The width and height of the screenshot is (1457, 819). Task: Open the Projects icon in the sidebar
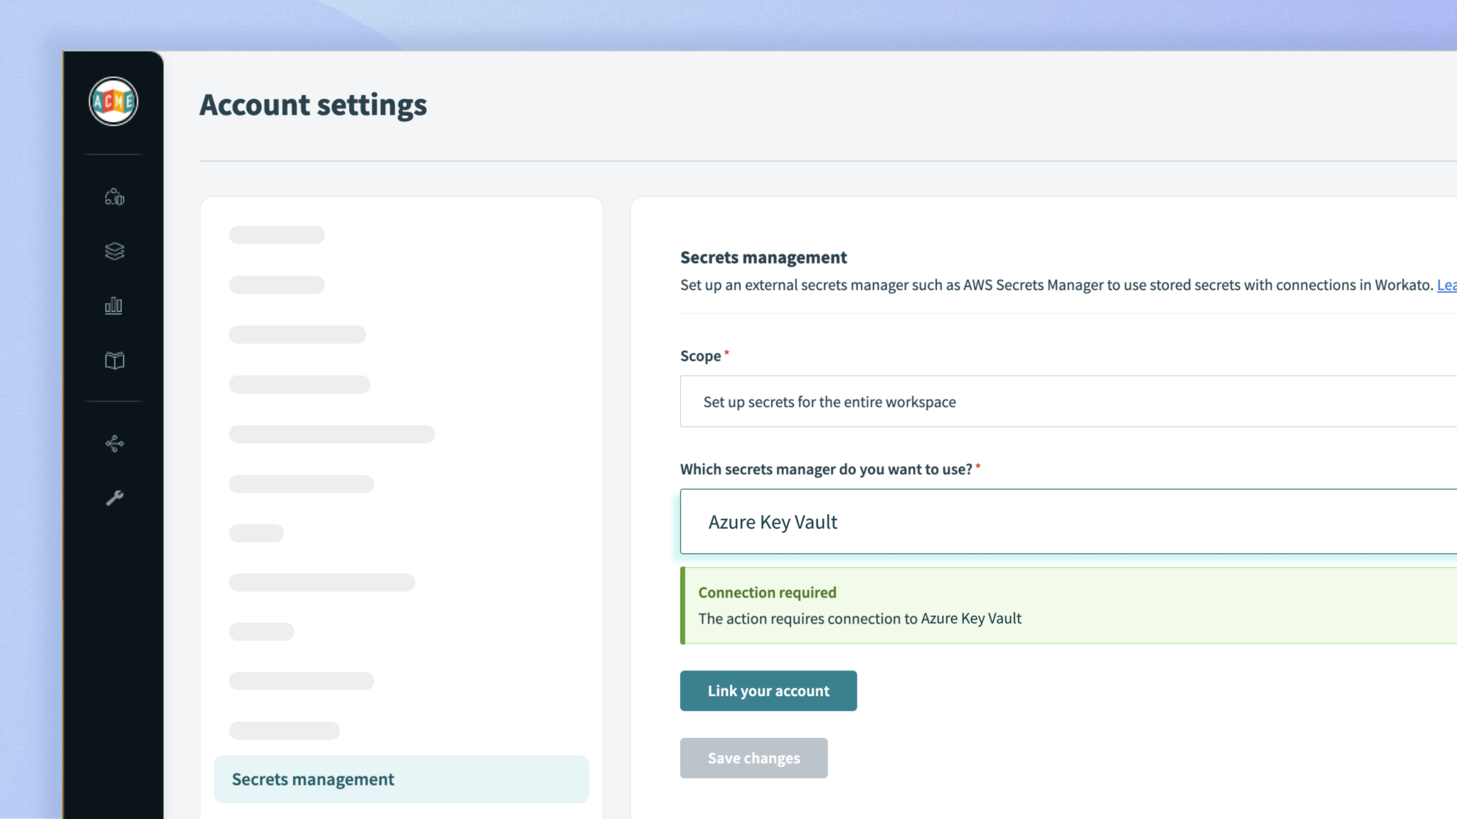(113, 198)
